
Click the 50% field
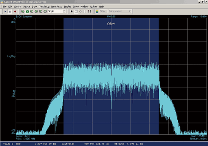[103, 11]
